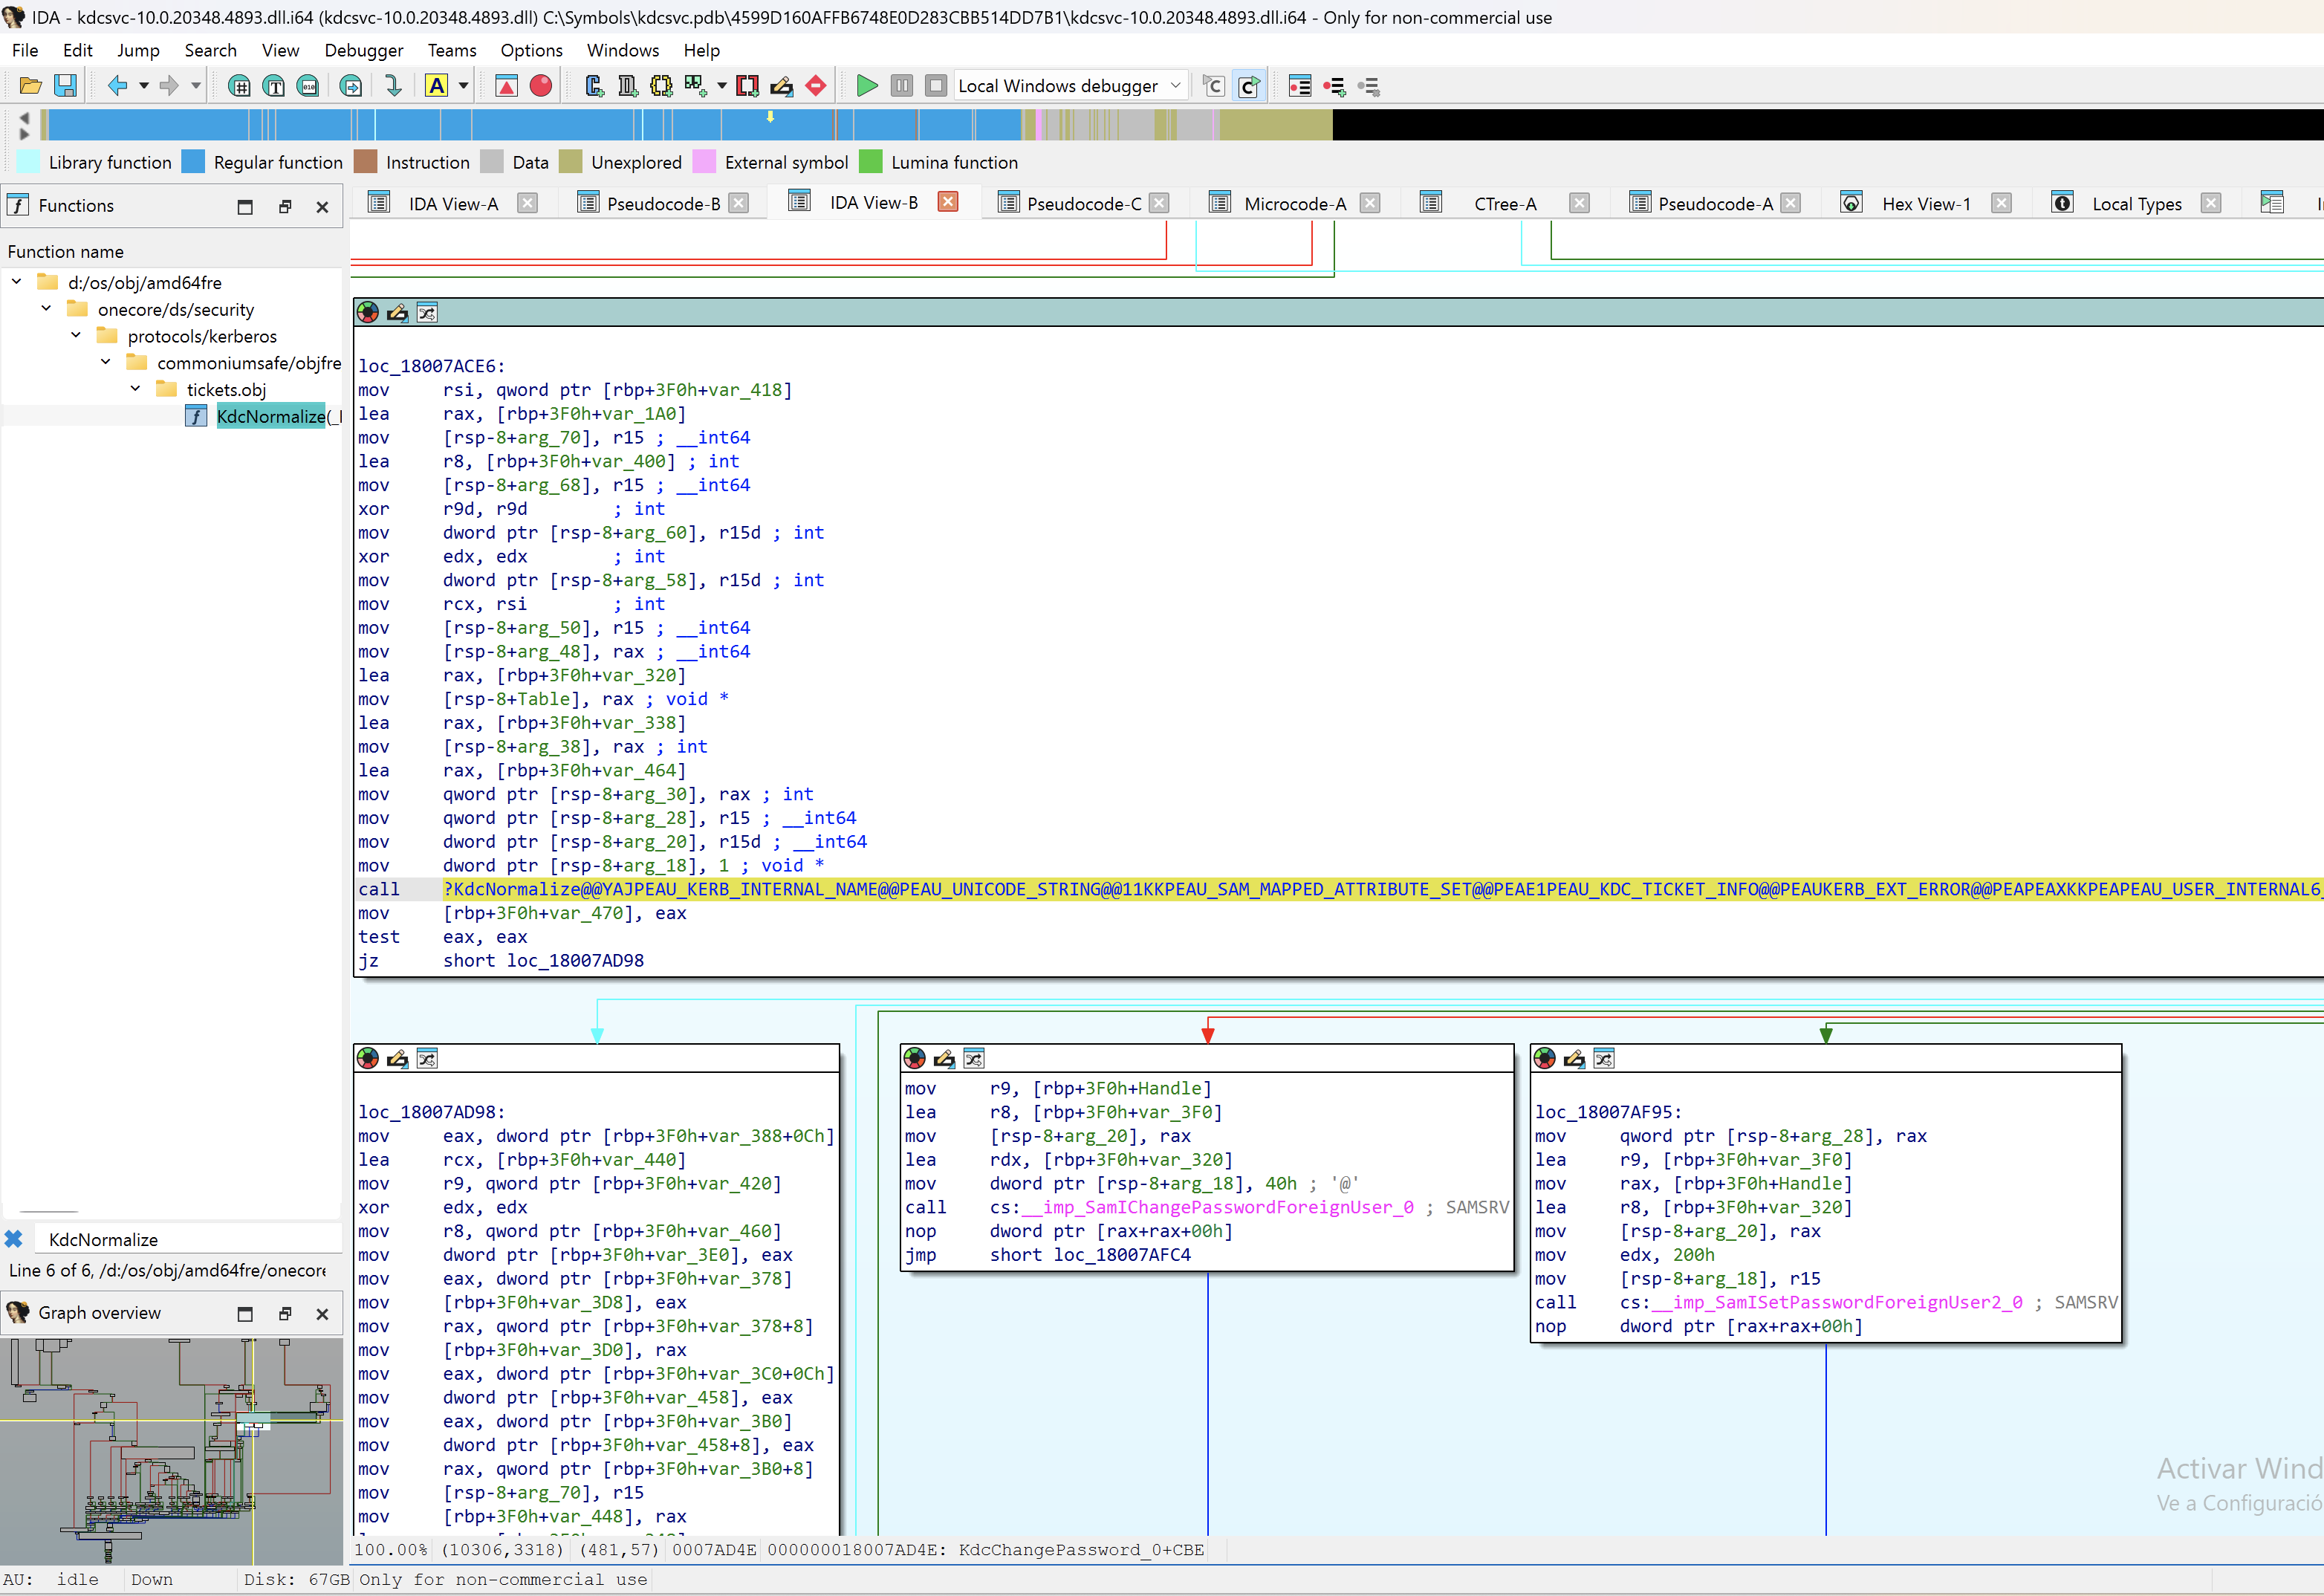The height and width of the screenshot is (1596, 2324).
Task: Collapse the commoniumsafe/objfre folder
Action: coord(106,362)
